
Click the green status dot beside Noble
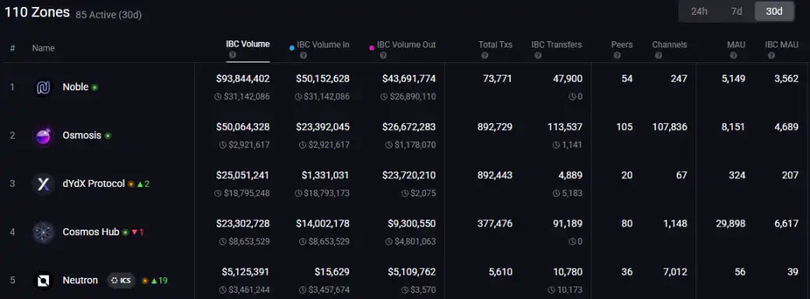(94, 88)
